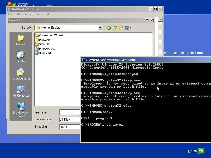Click the Notepad title bar icon
The height and width of the screenshot is (158, 211).
[9, 9]
